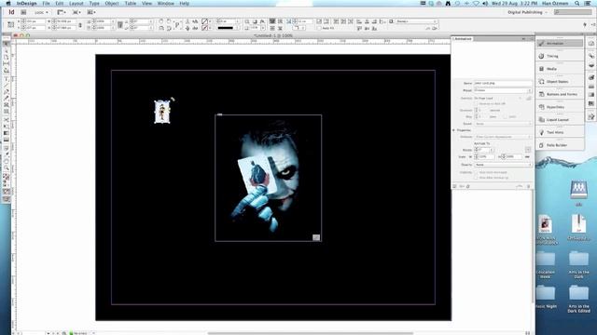Open Adobe Bridge from application bar
This screenshot has width=597, height=335.
pyautogui.click(x=23, y=12)
